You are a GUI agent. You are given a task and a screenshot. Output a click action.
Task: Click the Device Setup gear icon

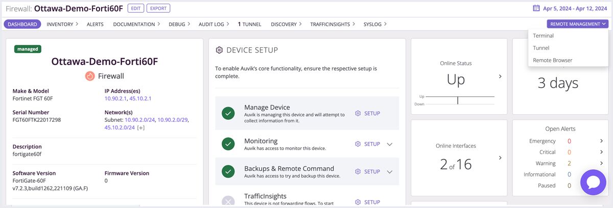point(219,50)
